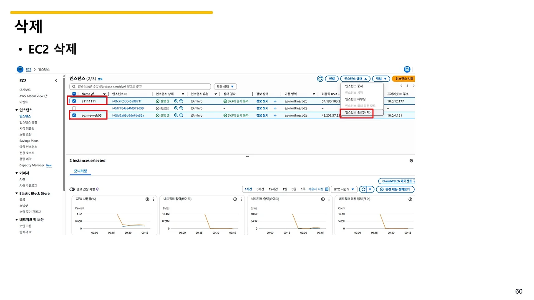Open 보안 그룹 in the sidebar
Screen dimensions: 534x300
tap(25, 226)
